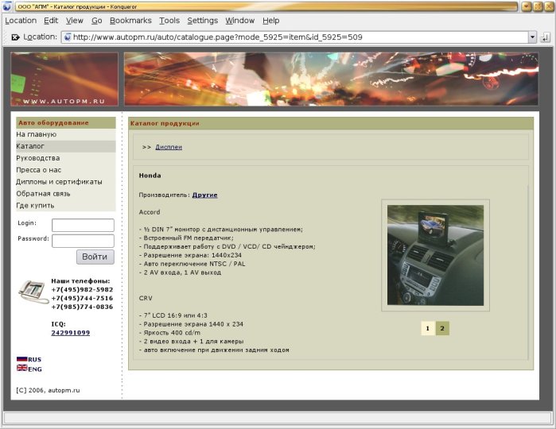
Task: Click the www.autopm.ru logo banner
Action: click(x=64, y=79)
